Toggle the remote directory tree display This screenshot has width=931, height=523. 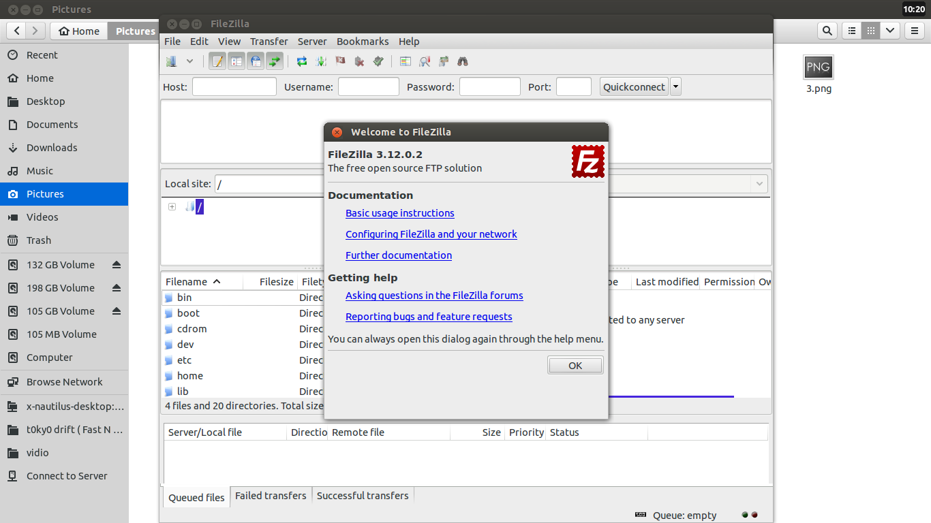click(x=256, y=61)
